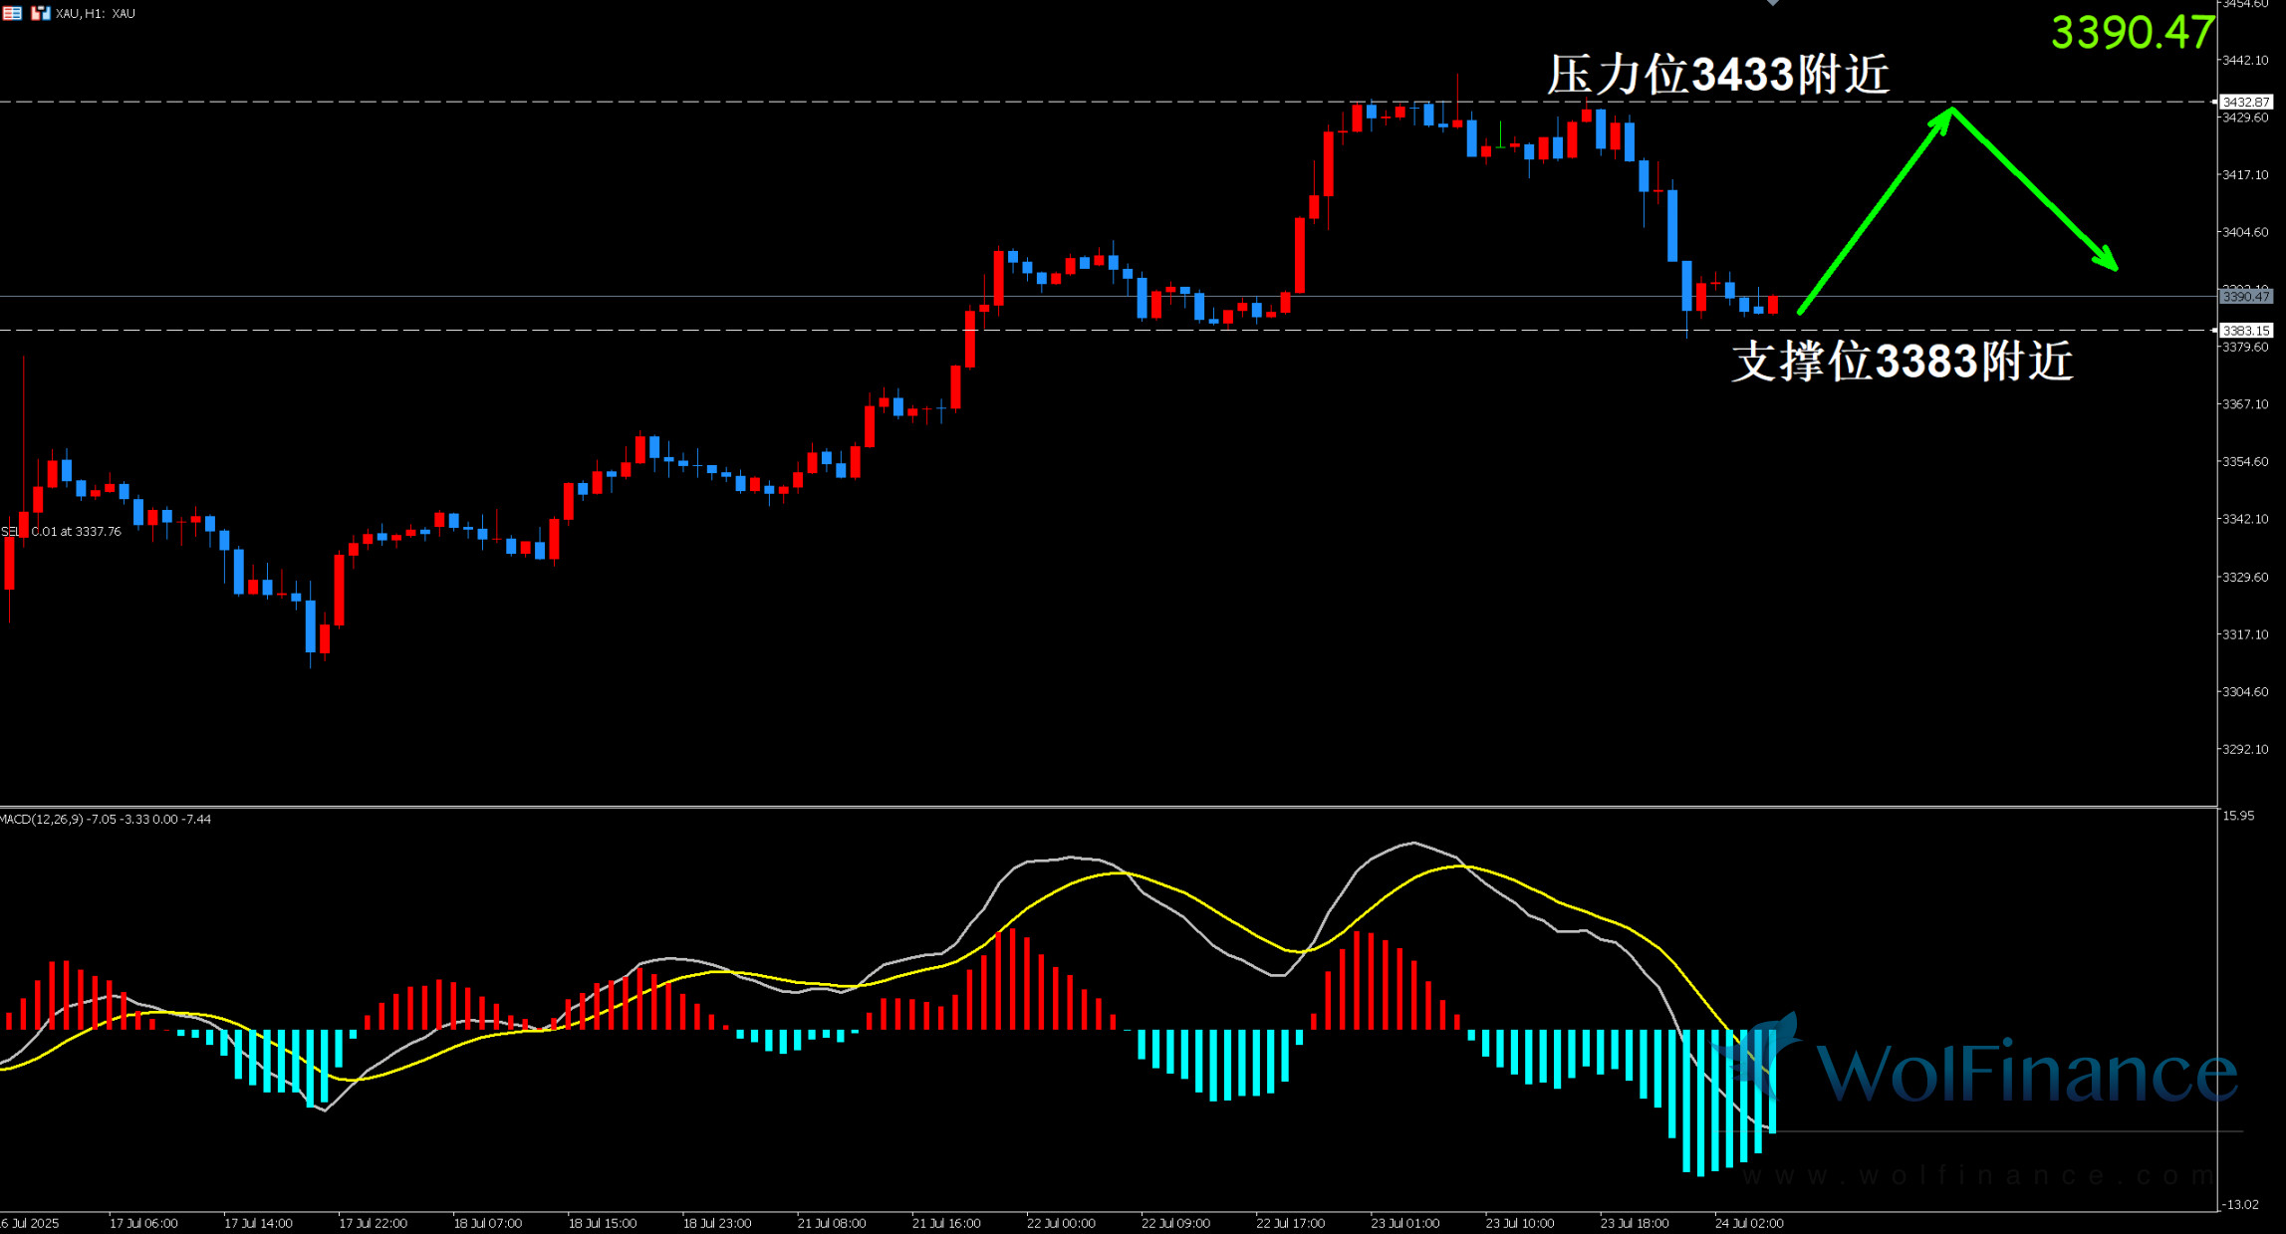Select the 3383.15 support line price tag
Viewport: 2286px width, 1234px height.
coord(2246,330)
